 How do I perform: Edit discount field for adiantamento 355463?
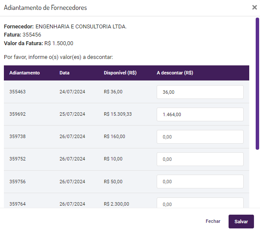point(200,92)
